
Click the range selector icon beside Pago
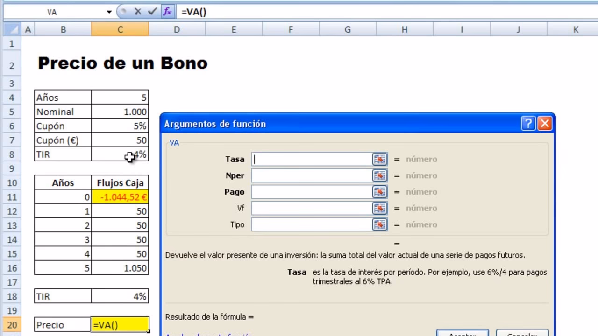[x=379, y=192]
